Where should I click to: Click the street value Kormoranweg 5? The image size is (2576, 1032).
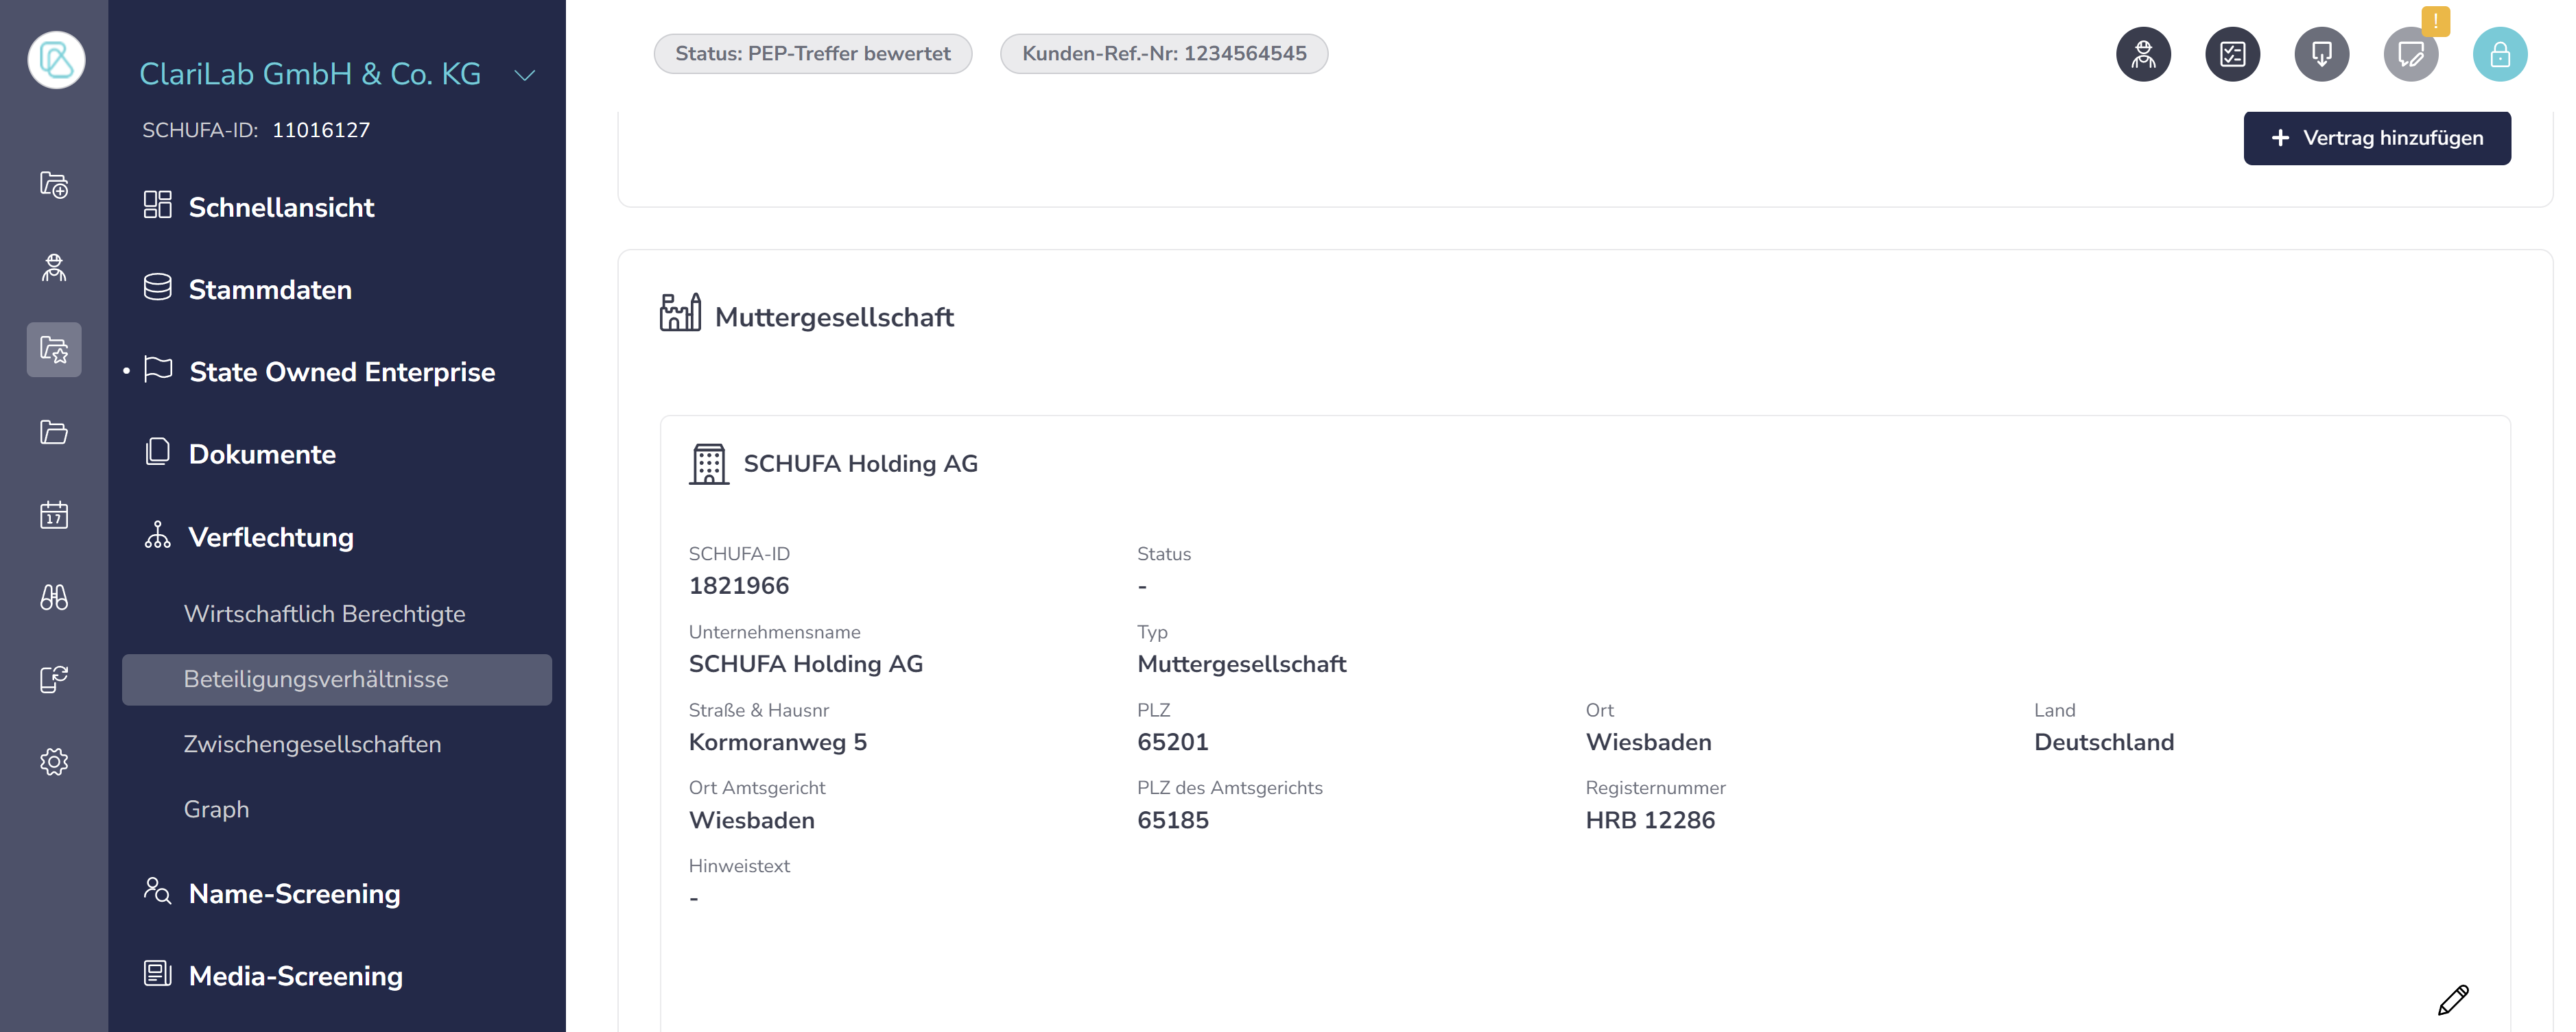click(x=777, y=742)
